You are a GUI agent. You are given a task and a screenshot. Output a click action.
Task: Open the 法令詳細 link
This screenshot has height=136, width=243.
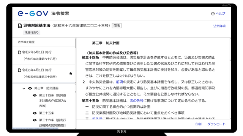pos(219,26)
